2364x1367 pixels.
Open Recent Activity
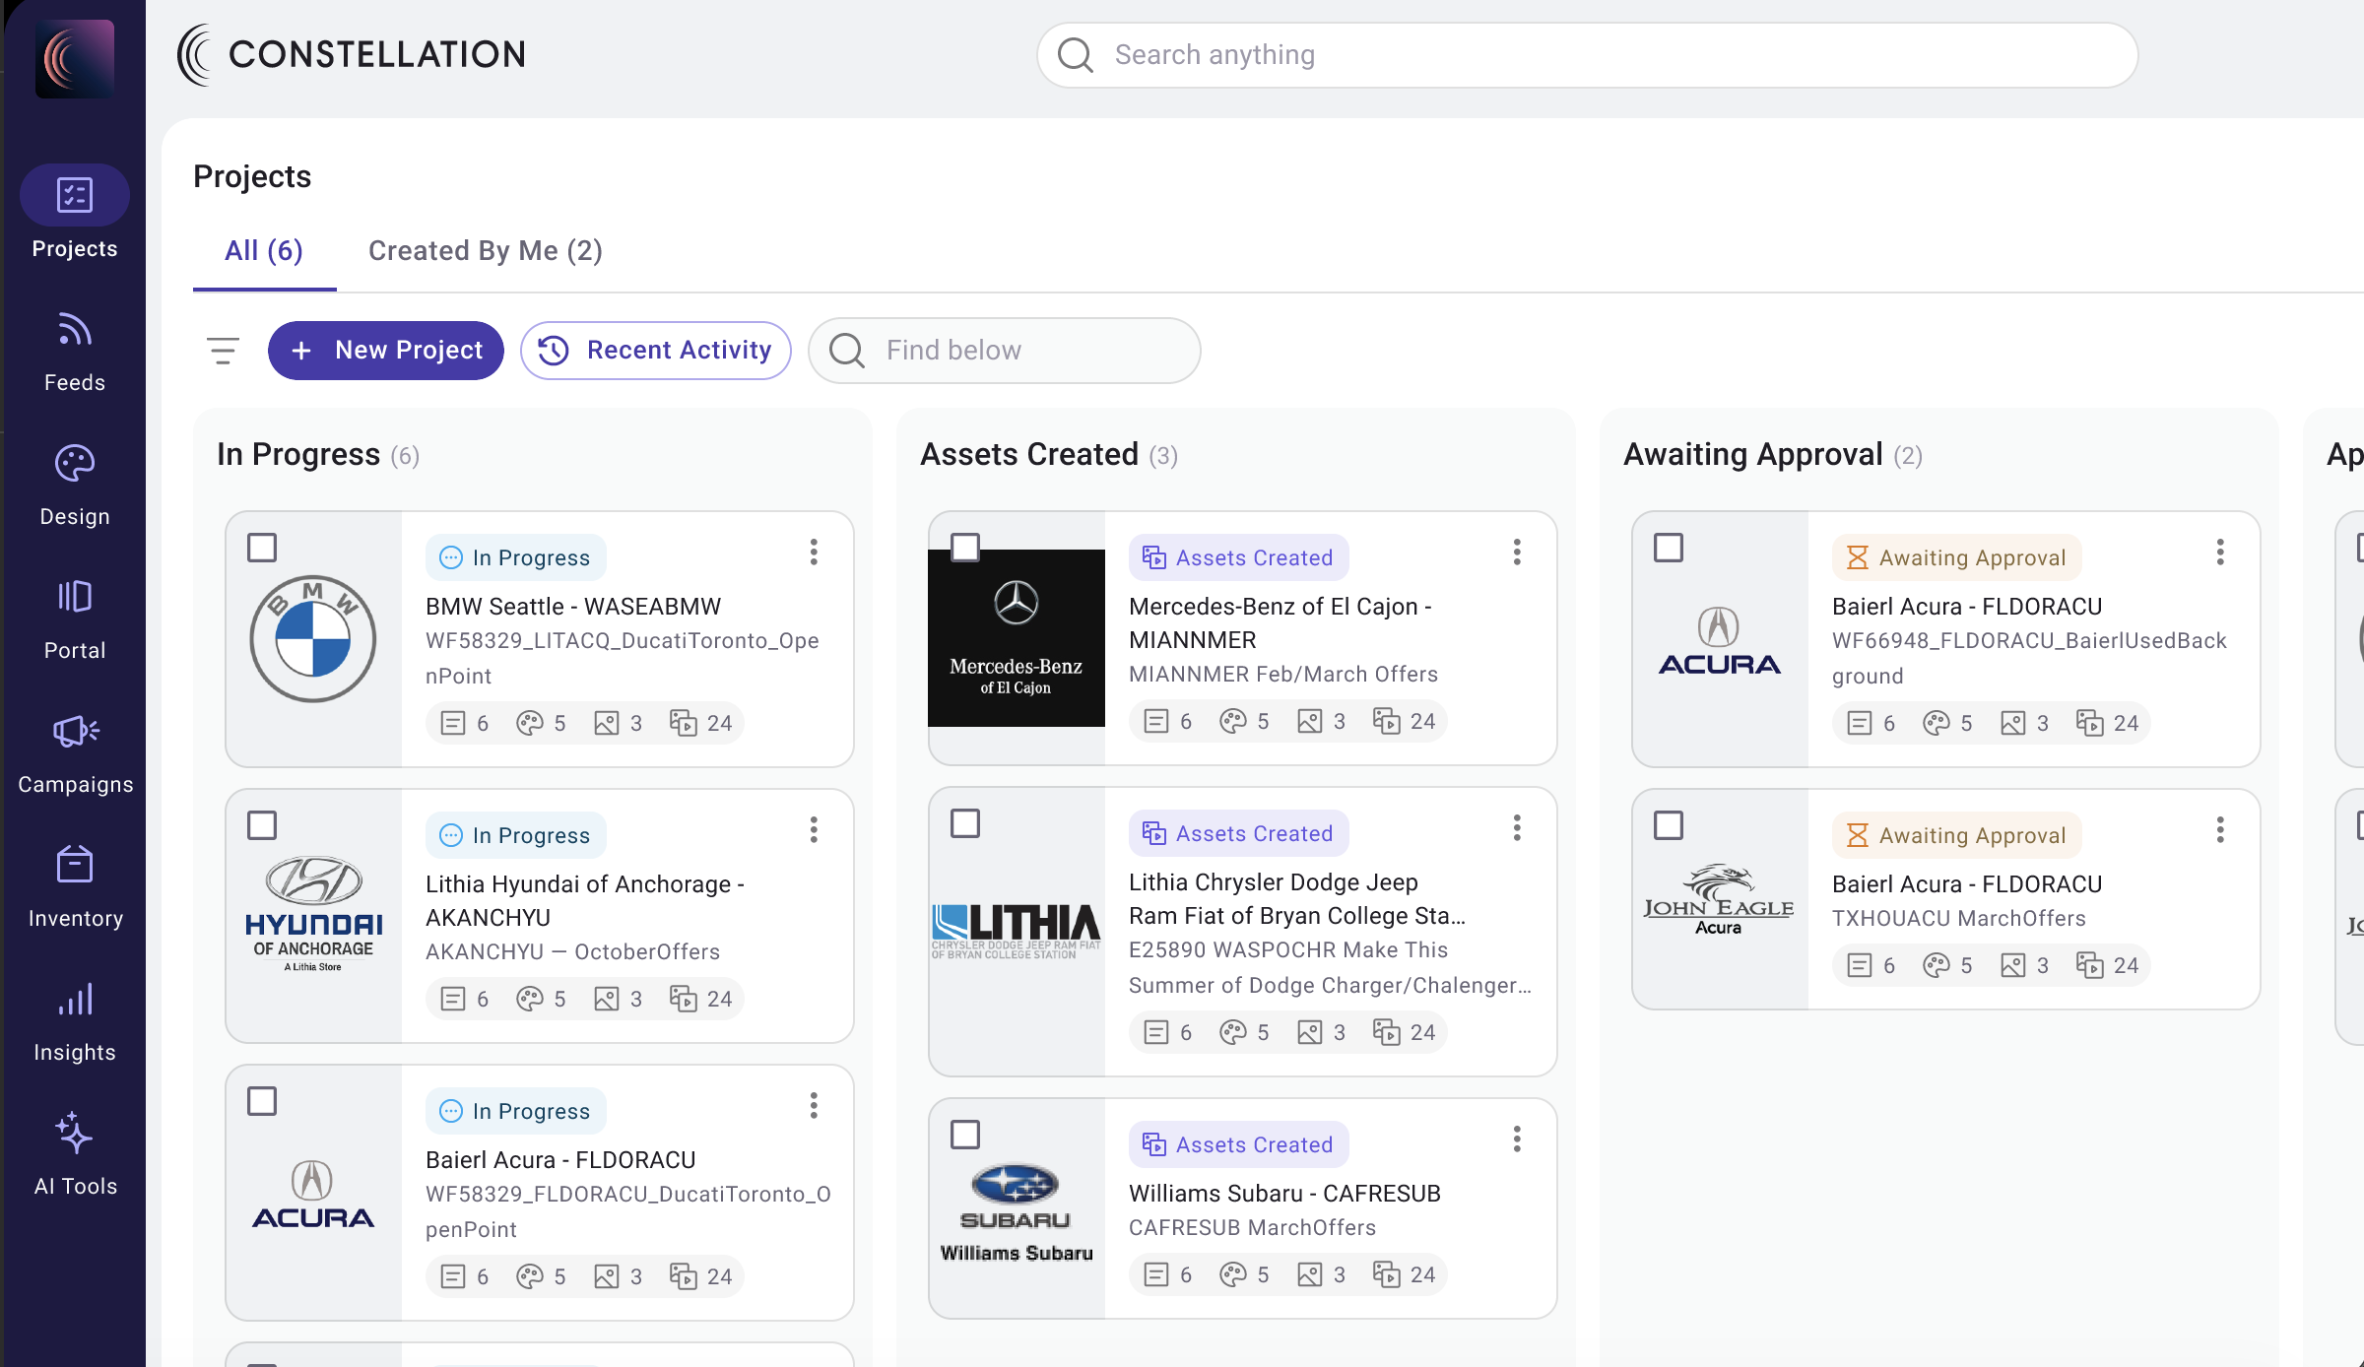(656, 351)
